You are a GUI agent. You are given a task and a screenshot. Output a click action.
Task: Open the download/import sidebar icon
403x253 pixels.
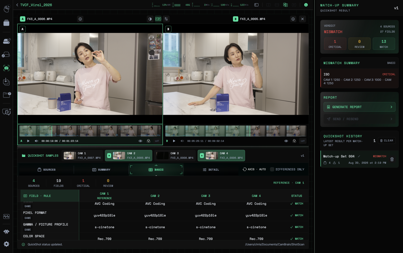click(x=7, y=82)
